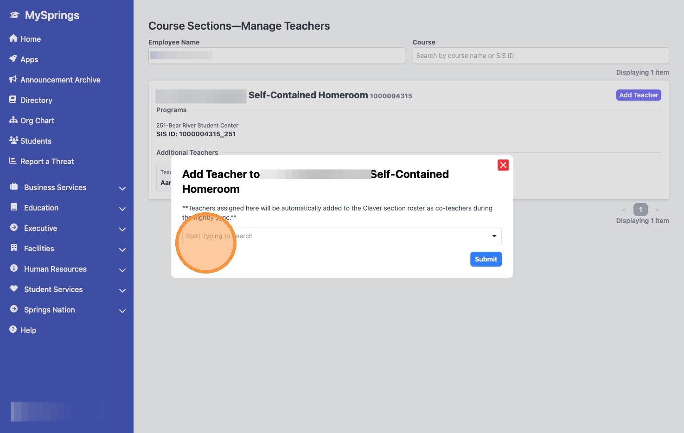Click the Students group icon

pyautogui.click(x=13, y=140)
